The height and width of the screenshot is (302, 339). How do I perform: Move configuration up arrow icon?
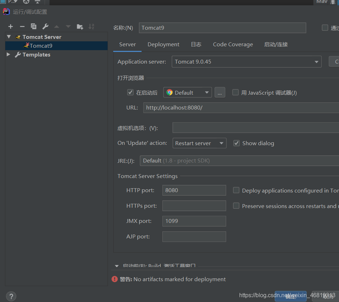coord(57,26)
